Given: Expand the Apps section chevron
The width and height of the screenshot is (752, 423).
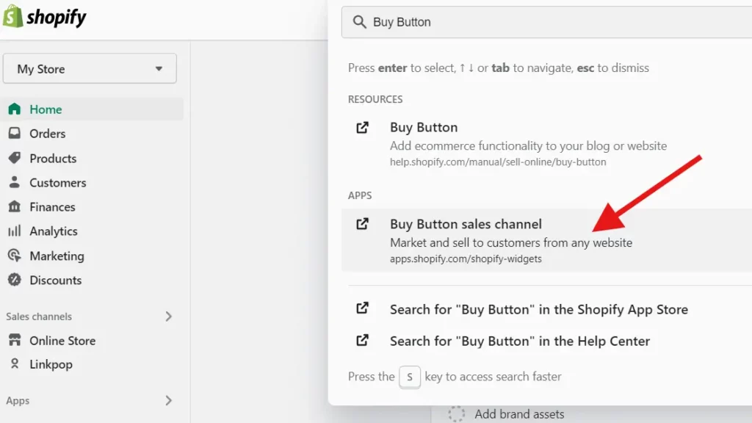Looking at the screenshot, I should click(168, 400).
